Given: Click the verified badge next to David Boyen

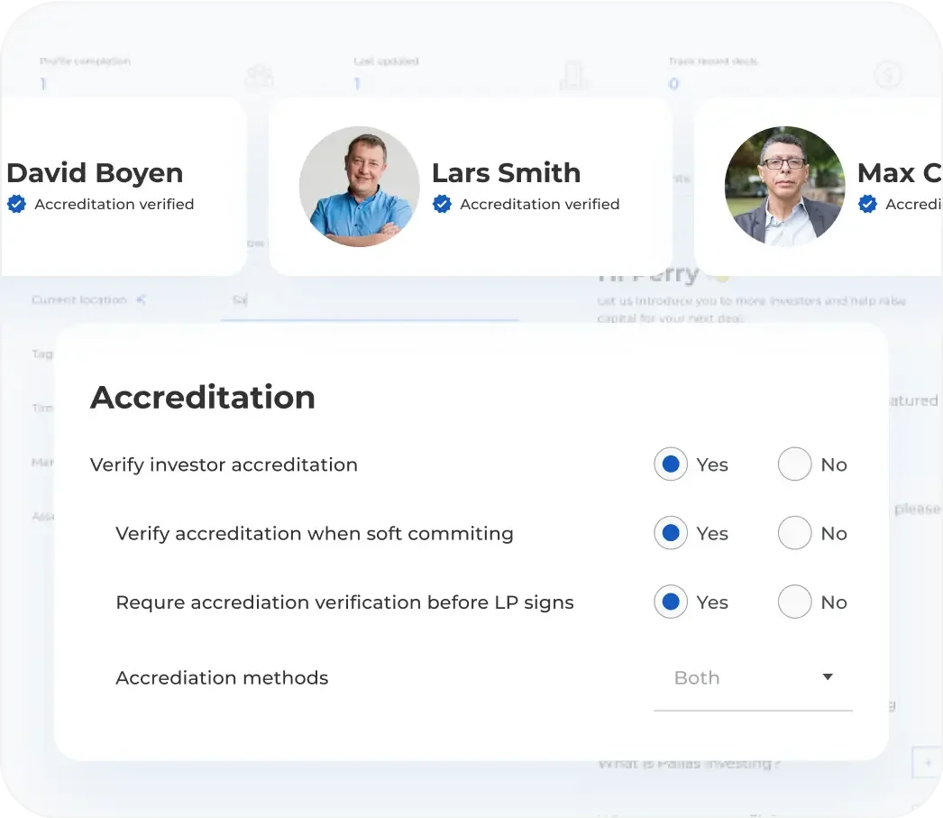Looking at the screenshot, I should coord(16,204).
